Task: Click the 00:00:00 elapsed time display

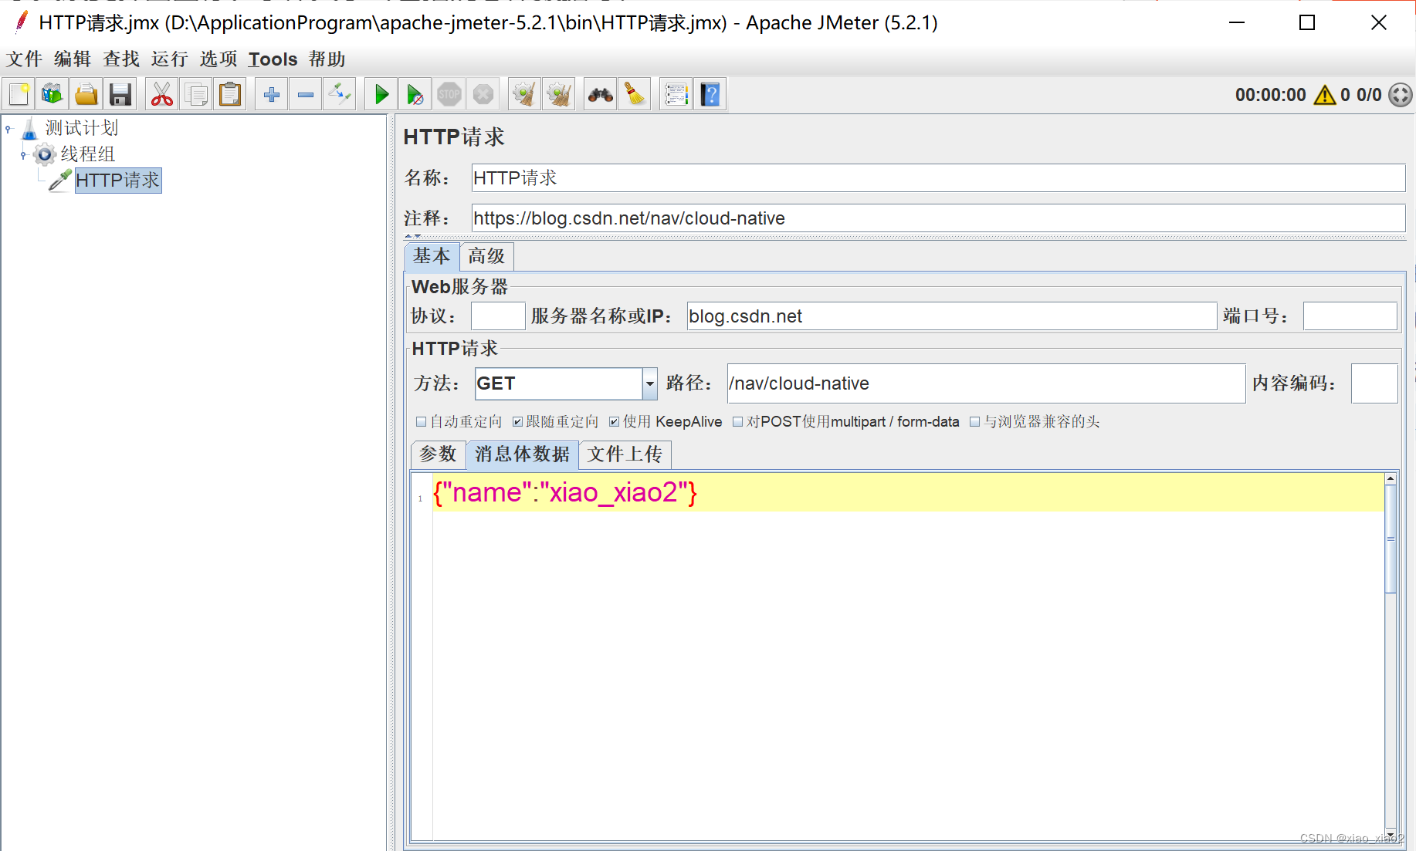Action: tap(1271, 95)
